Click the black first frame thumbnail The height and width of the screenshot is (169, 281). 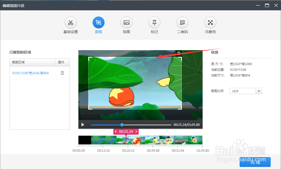click(85, 140)
